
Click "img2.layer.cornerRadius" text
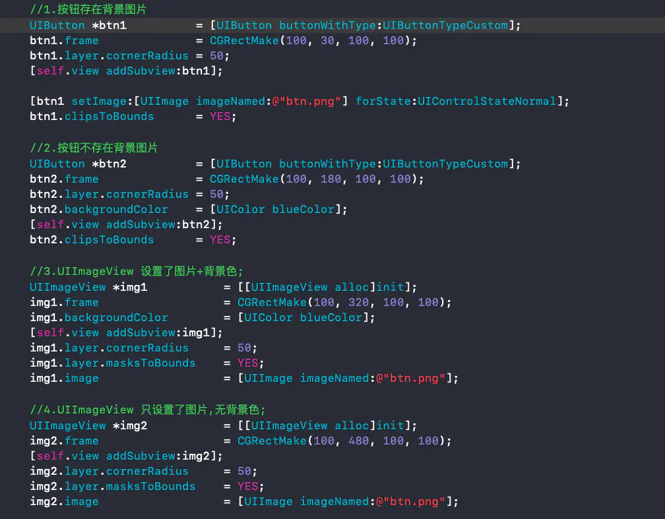109,472
